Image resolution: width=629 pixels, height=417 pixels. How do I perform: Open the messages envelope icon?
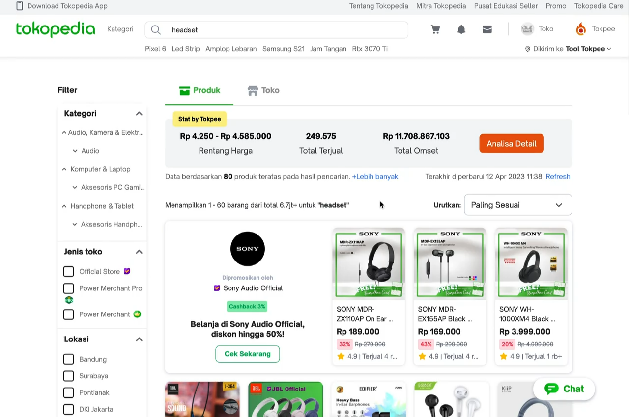click(487, 29)
